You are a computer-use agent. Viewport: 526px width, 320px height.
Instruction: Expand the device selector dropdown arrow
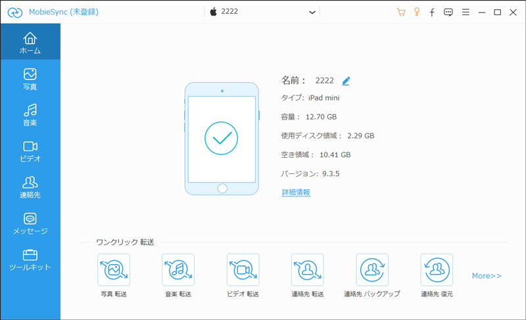(312, 12)
